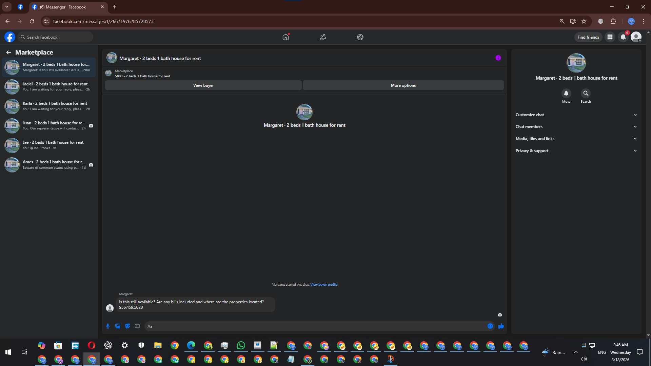Screen dimensions: 651x366
Task: Open the Chrome three-dot menu
Action: point(644,21)
